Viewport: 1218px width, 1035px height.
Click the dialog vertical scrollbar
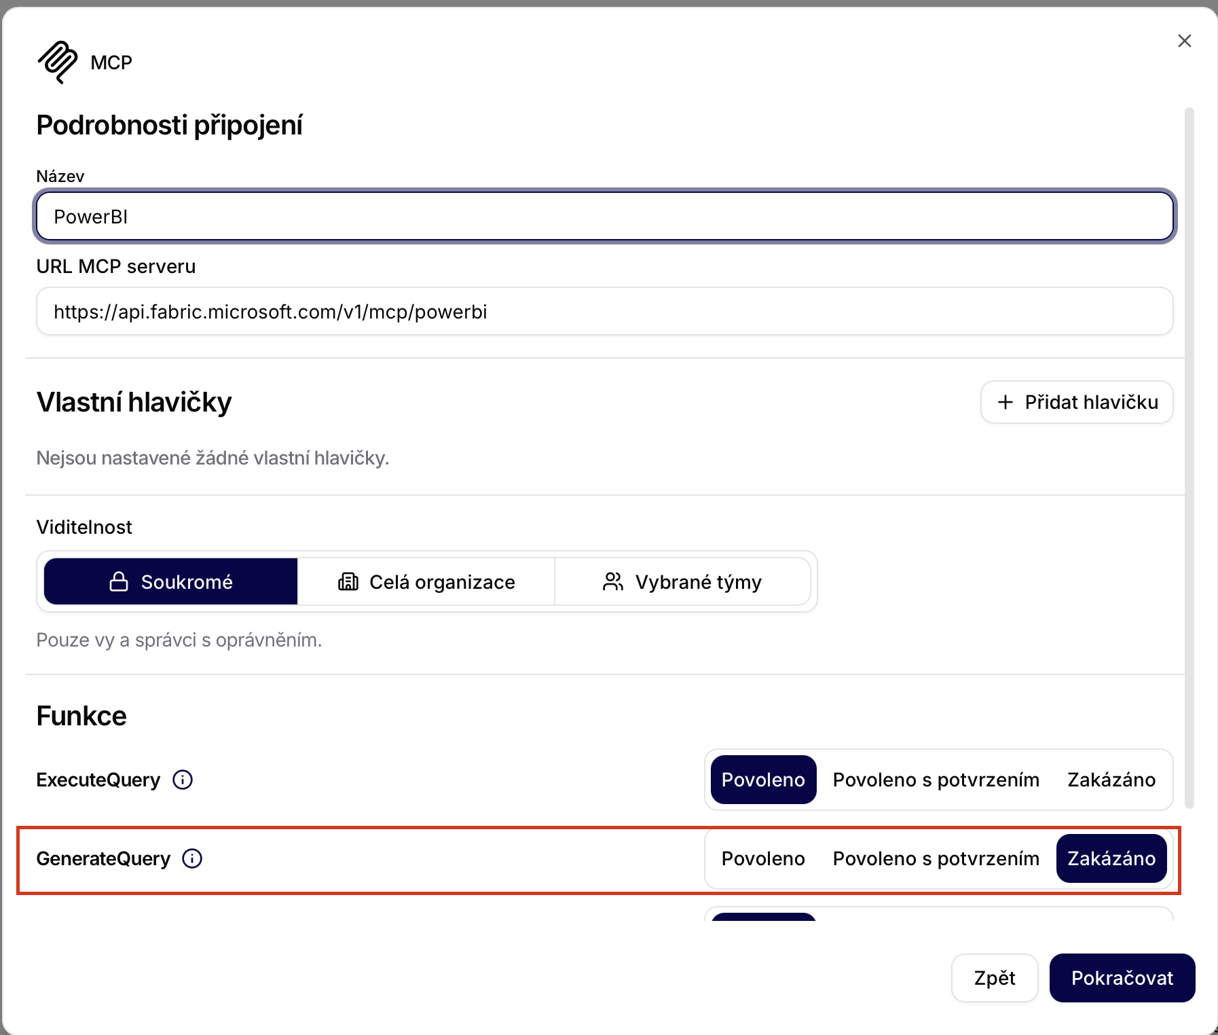(1189, 458)
